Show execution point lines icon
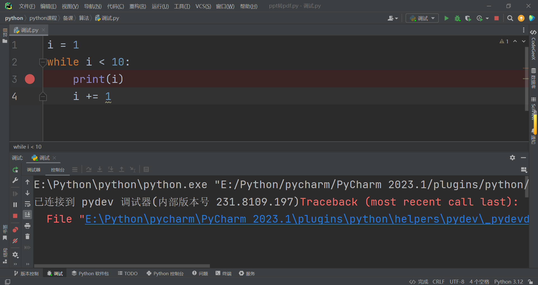The image size is (538, 285). pyautogui.click(x=75, y=169)
